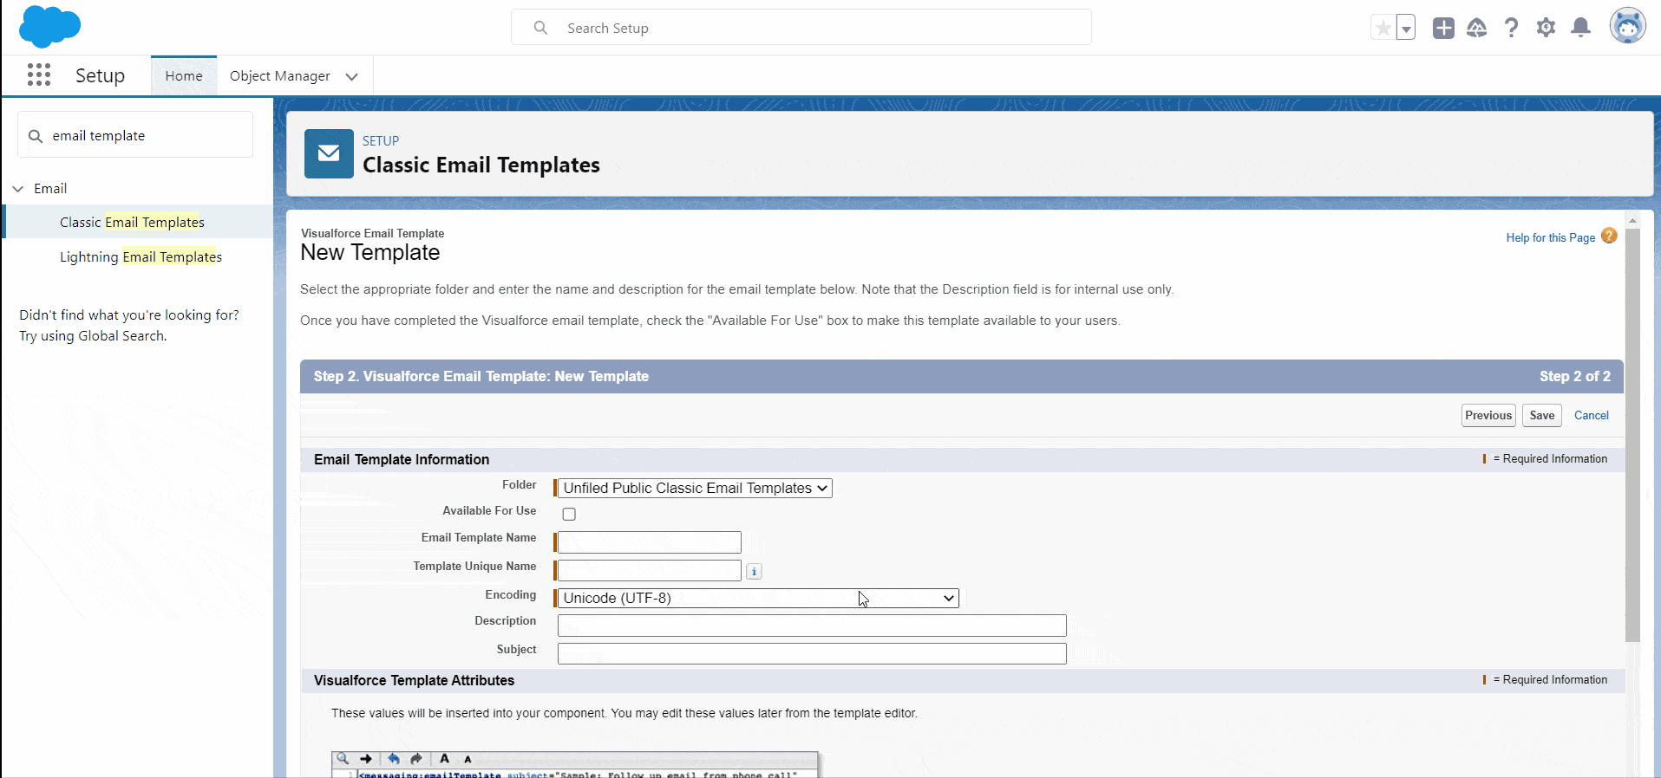Click the Template Unique Name field
The image size is (1661, 778).
coord(650,571)
